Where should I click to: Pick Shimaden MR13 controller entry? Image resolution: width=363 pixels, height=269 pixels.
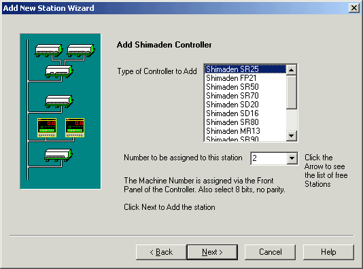click(x=245, y=130)
